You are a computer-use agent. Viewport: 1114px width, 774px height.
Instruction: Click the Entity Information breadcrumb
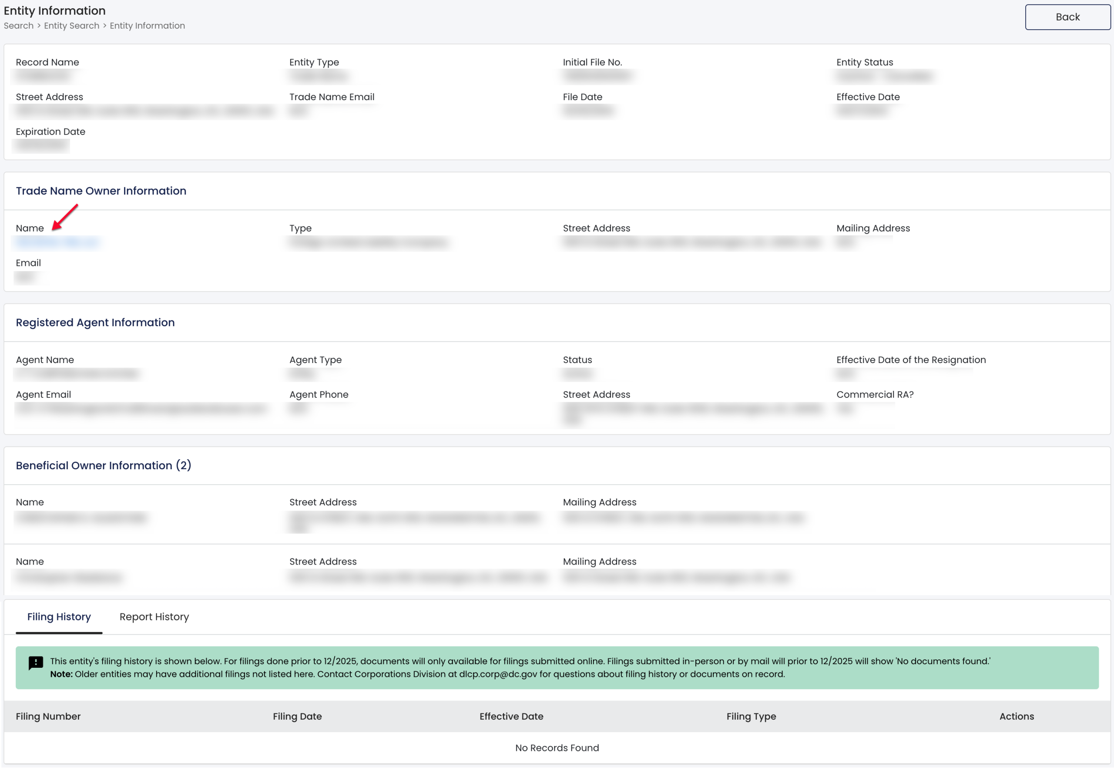coord(147,26)
